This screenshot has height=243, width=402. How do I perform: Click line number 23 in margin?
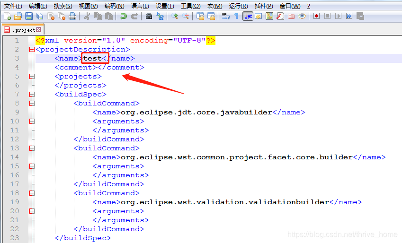15,238
